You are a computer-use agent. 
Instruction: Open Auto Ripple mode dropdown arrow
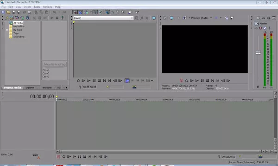[x=91, y=12]
